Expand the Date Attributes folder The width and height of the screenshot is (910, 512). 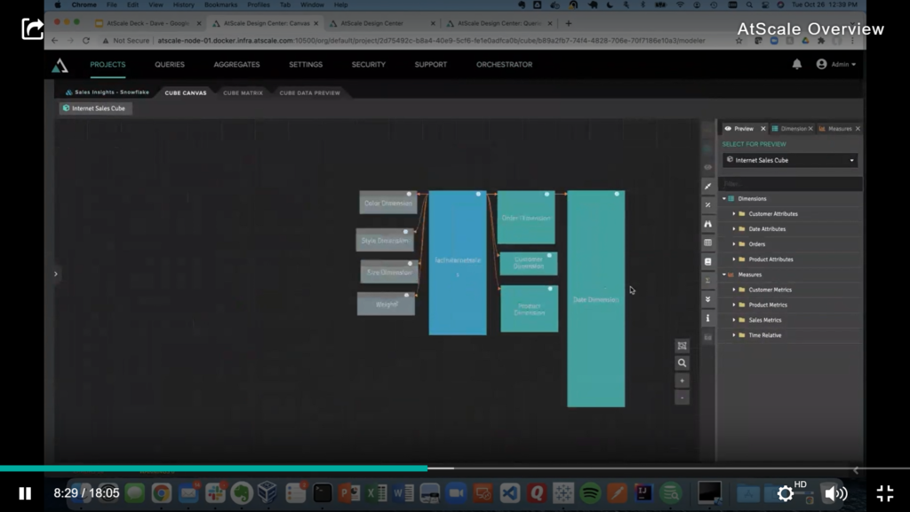pyautogui.click(x=733, y=228)
